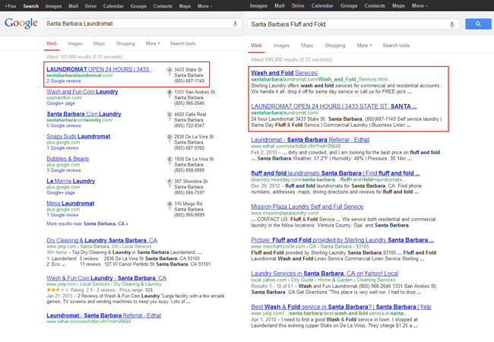Open Calendar in left top black bar
The width and height of the screenshot is (494, 342).
tap(113, 6)
